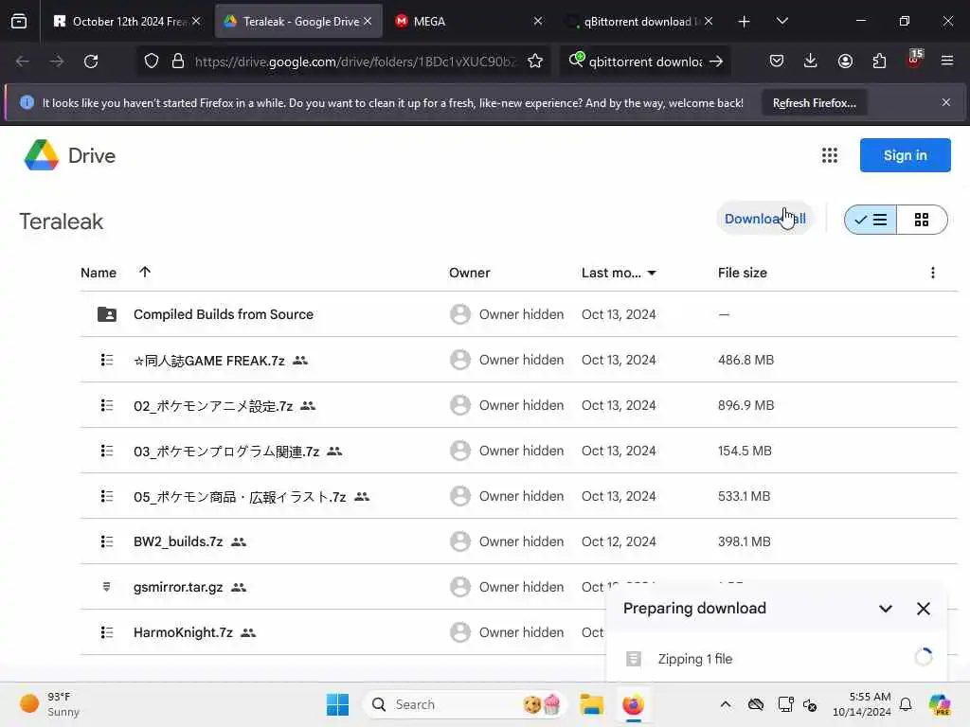Open File Explorer from the taskbar
This screenshot has width=970, height=727.
click(591, 704)
